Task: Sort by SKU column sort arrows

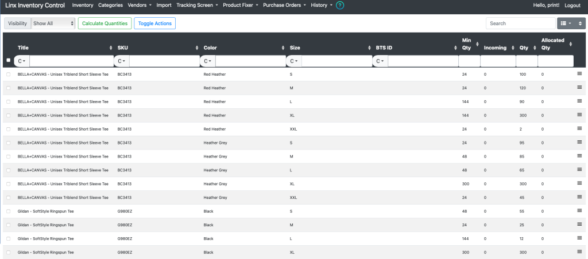Action: (x=197, y=48)
